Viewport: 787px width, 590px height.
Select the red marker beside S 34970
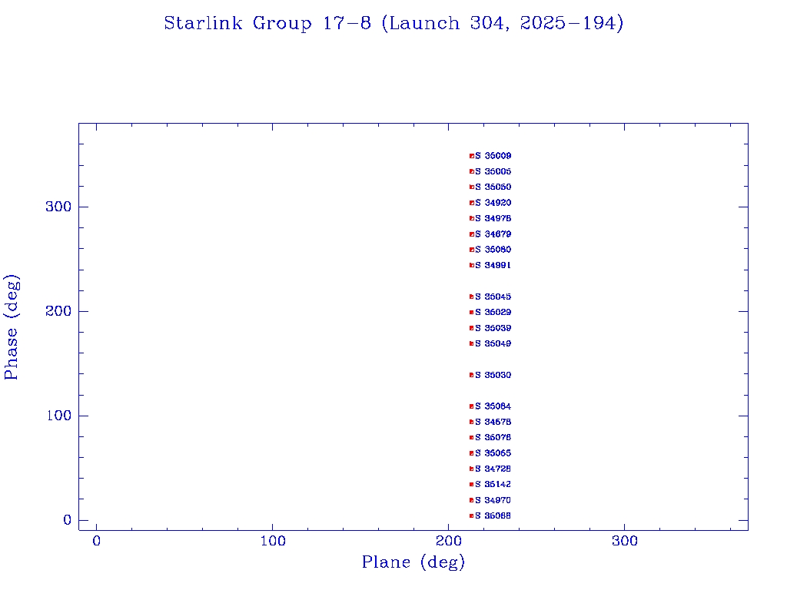coord(472,500)
